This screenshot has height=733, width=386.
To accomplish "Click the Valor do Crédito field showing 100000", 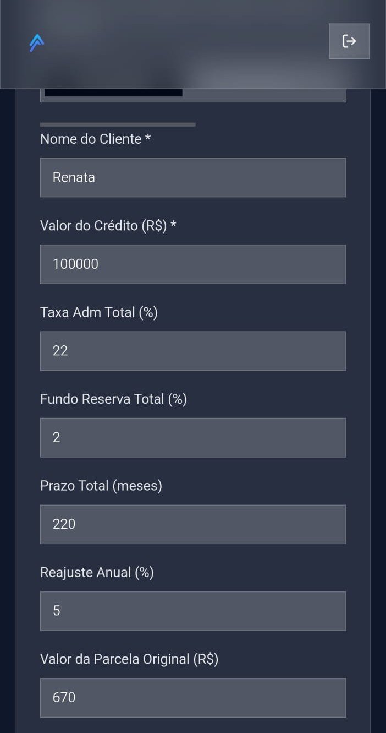I will (193, 264).
